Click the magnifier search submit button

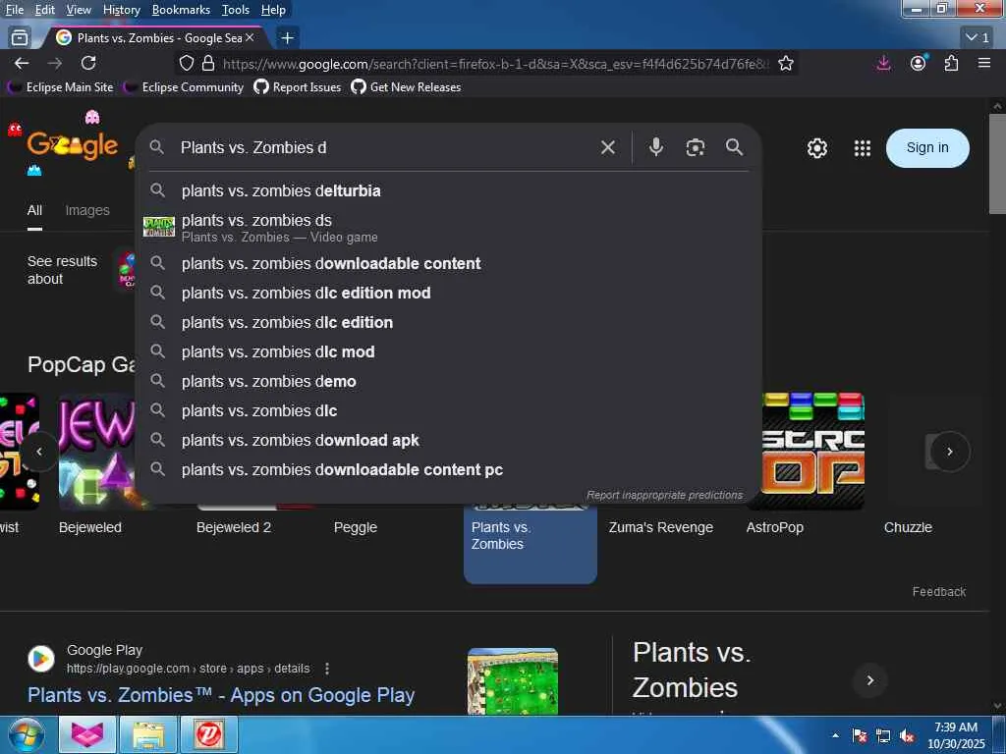coord(735,147)
